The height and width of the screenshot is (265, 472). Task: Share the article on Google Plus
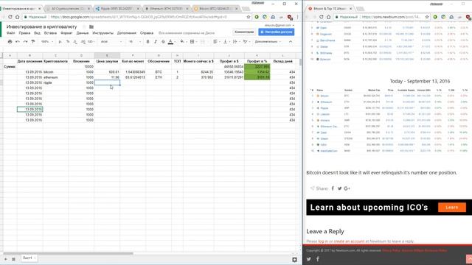(x=347, y=188)
